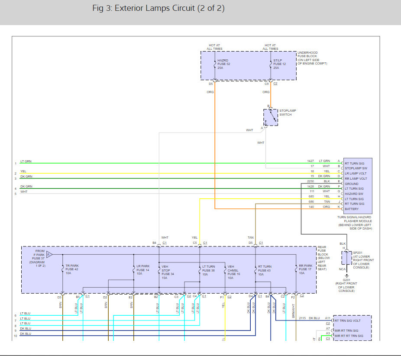Click connector pin label C9 under fuse block
The height and width of the screenshot is (356, 401).
point(266,84)
